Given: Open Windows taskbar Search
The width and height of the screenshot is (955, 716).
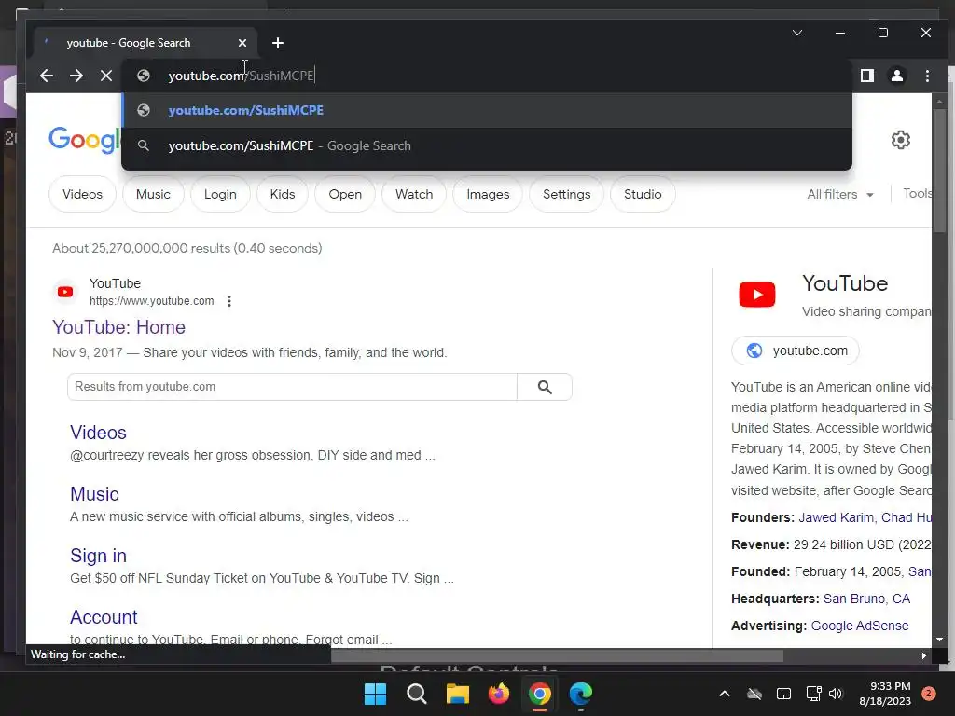Looking at the screenshot, I should (x=417, y=694).
